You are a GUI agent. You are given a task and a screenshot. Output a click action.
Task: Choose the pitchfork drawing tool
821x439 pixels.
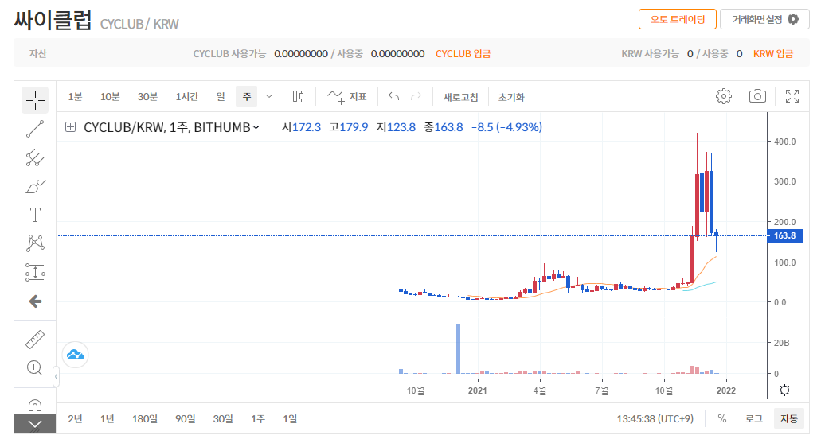click(x=35, y=157)
